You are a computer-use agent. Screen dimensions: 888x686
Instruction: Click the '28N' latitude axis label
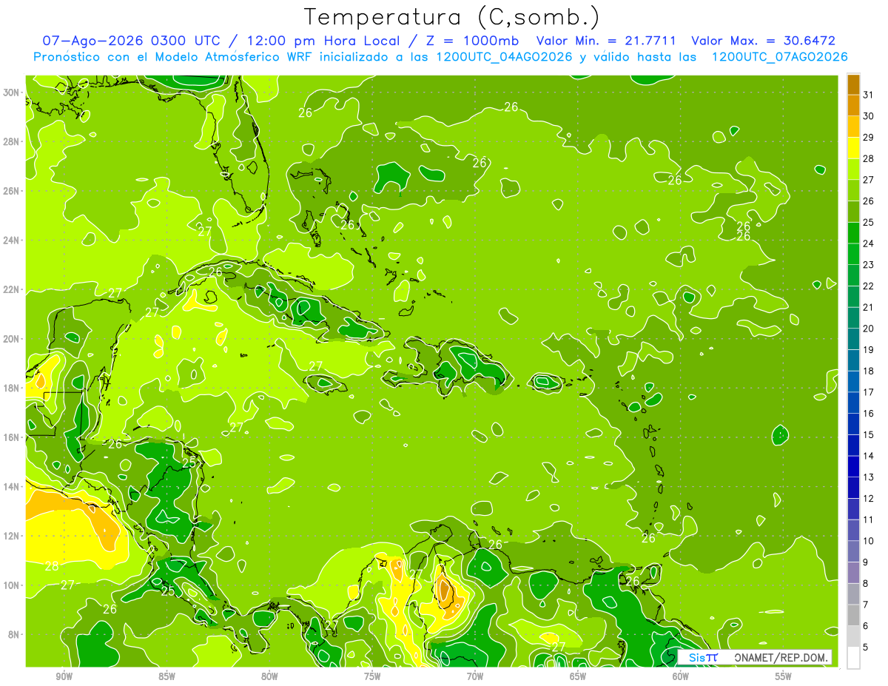11,141
